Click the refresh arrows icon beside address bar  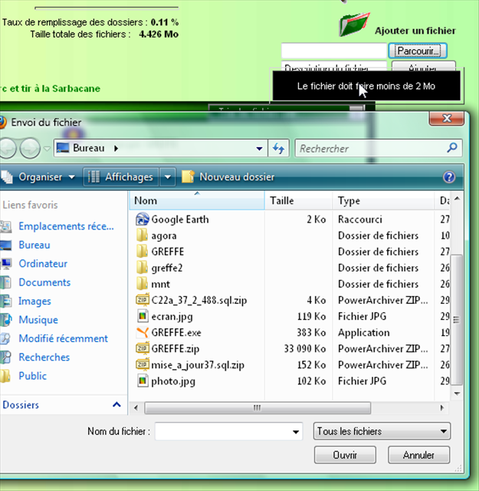pos(278,148)
